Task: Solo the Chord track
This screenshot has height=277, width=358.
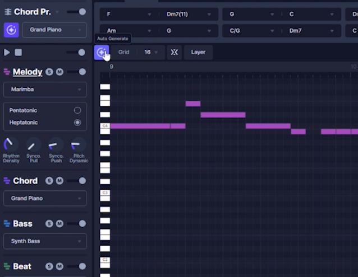Action: coord(49,181)
